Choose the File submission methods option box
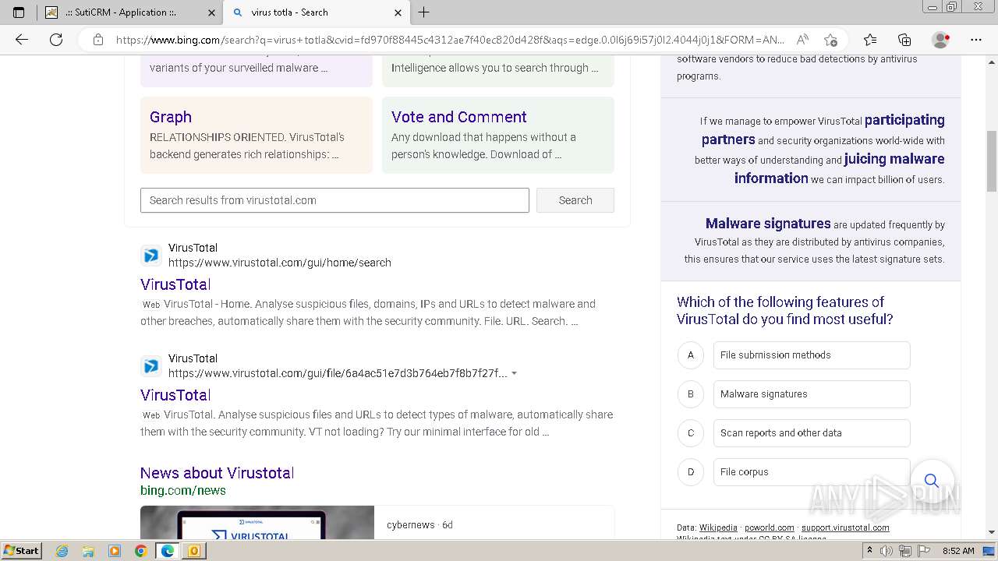 (x=812, y=355)
